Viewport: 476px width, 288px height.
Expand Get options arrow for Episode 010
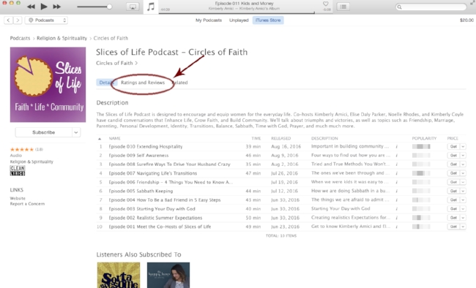pyautogui.click(x=463, y=146)
